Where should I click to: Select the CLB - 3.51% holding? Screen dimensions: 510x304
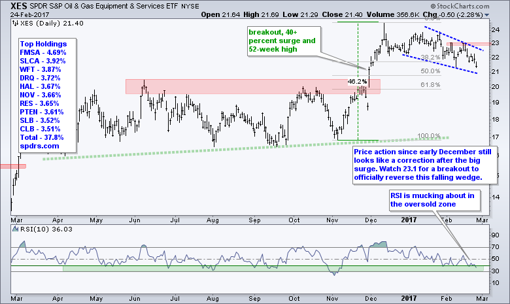point(40,129)
